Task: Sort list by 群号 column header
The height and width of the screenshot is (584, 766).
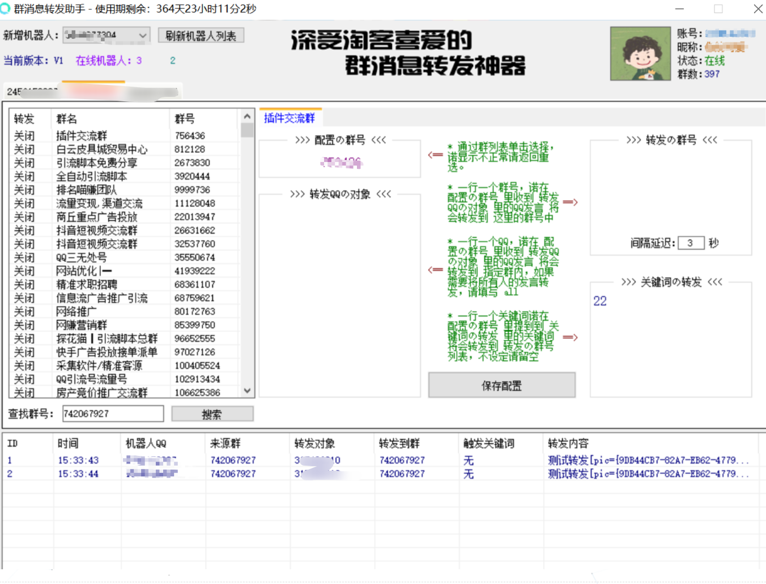Action: pyautogui.click(x=185, y=119)
